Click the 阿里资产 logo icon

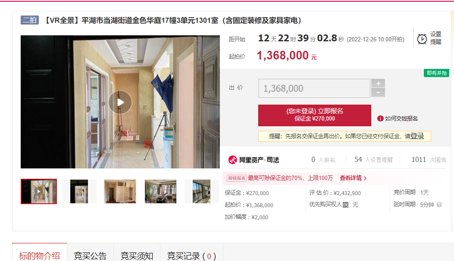pos(233,160)
